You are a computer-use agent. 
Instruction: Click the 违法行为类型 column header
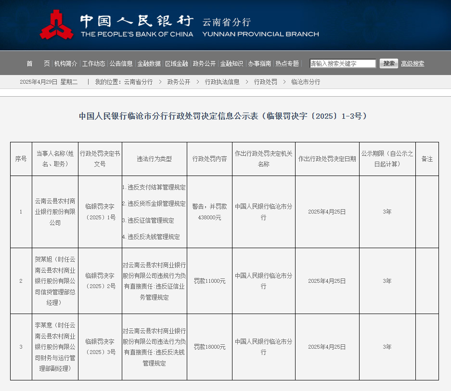(x=154, y=159)
